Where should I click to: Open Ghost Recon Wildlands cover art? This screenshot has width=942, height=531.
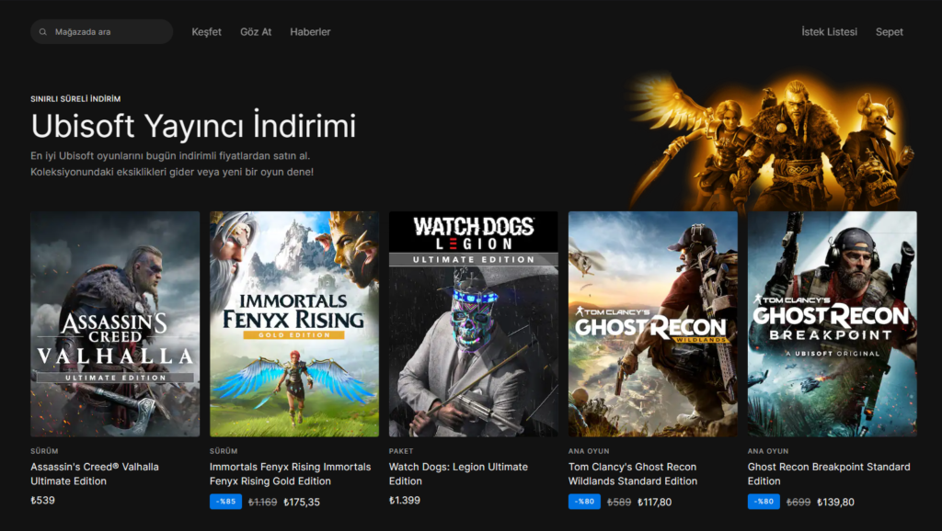coord(653,324)
